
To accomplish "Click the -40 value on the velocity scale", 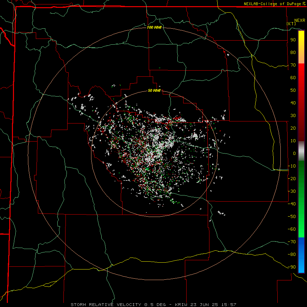I will [292, 204].
